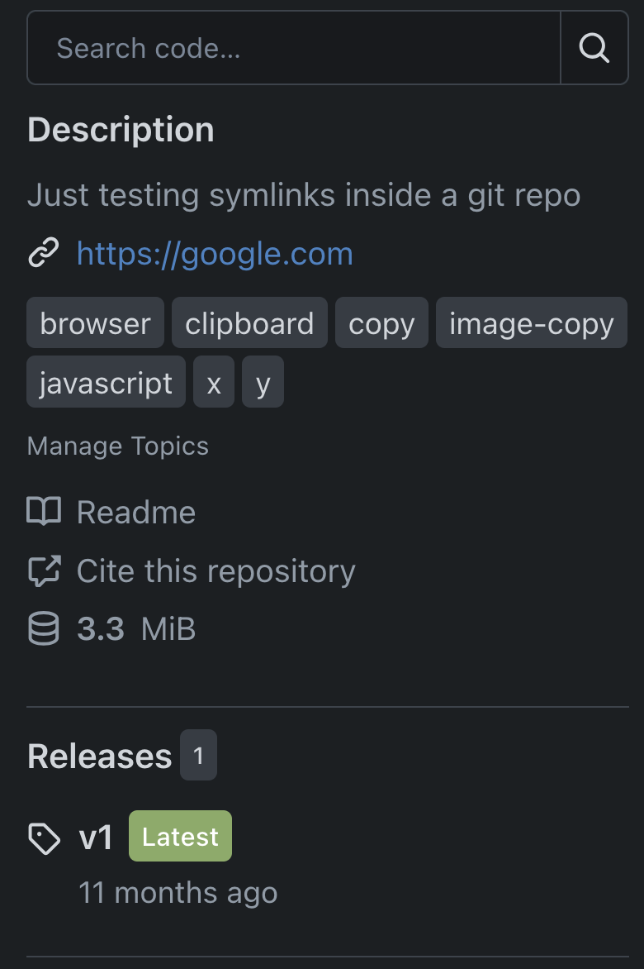Open Manage Topics
Image resolution: width=644 pixels, height=969 pixels.
click(x=118, y=446)
